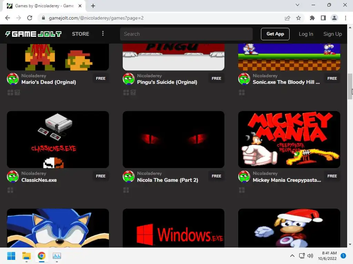Open the STORE page
The height and width of the screenshot is (264, 353).
click(x=80, y=34)
